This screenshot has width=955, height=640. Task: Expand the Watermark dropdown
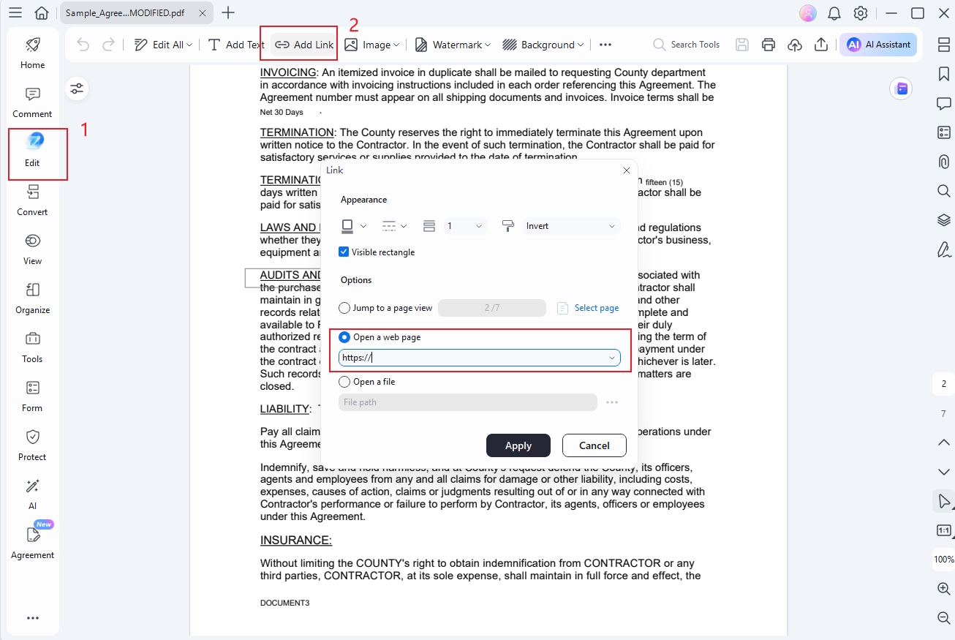(x=487, y=45)
